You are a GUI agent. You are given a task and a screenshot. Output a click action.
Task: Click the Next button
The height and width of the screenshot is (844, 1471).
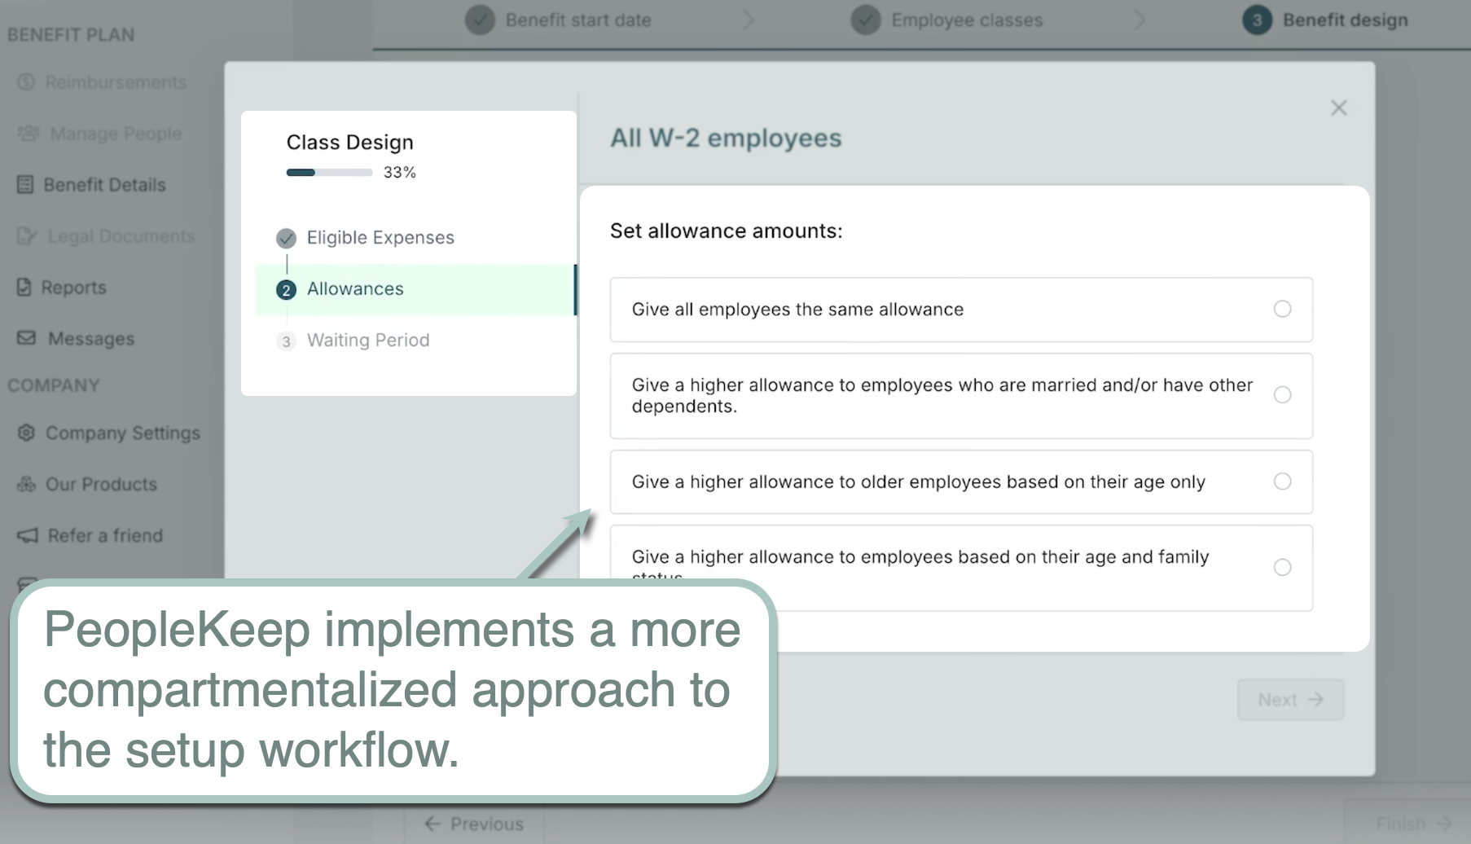tap(1291, 700)
